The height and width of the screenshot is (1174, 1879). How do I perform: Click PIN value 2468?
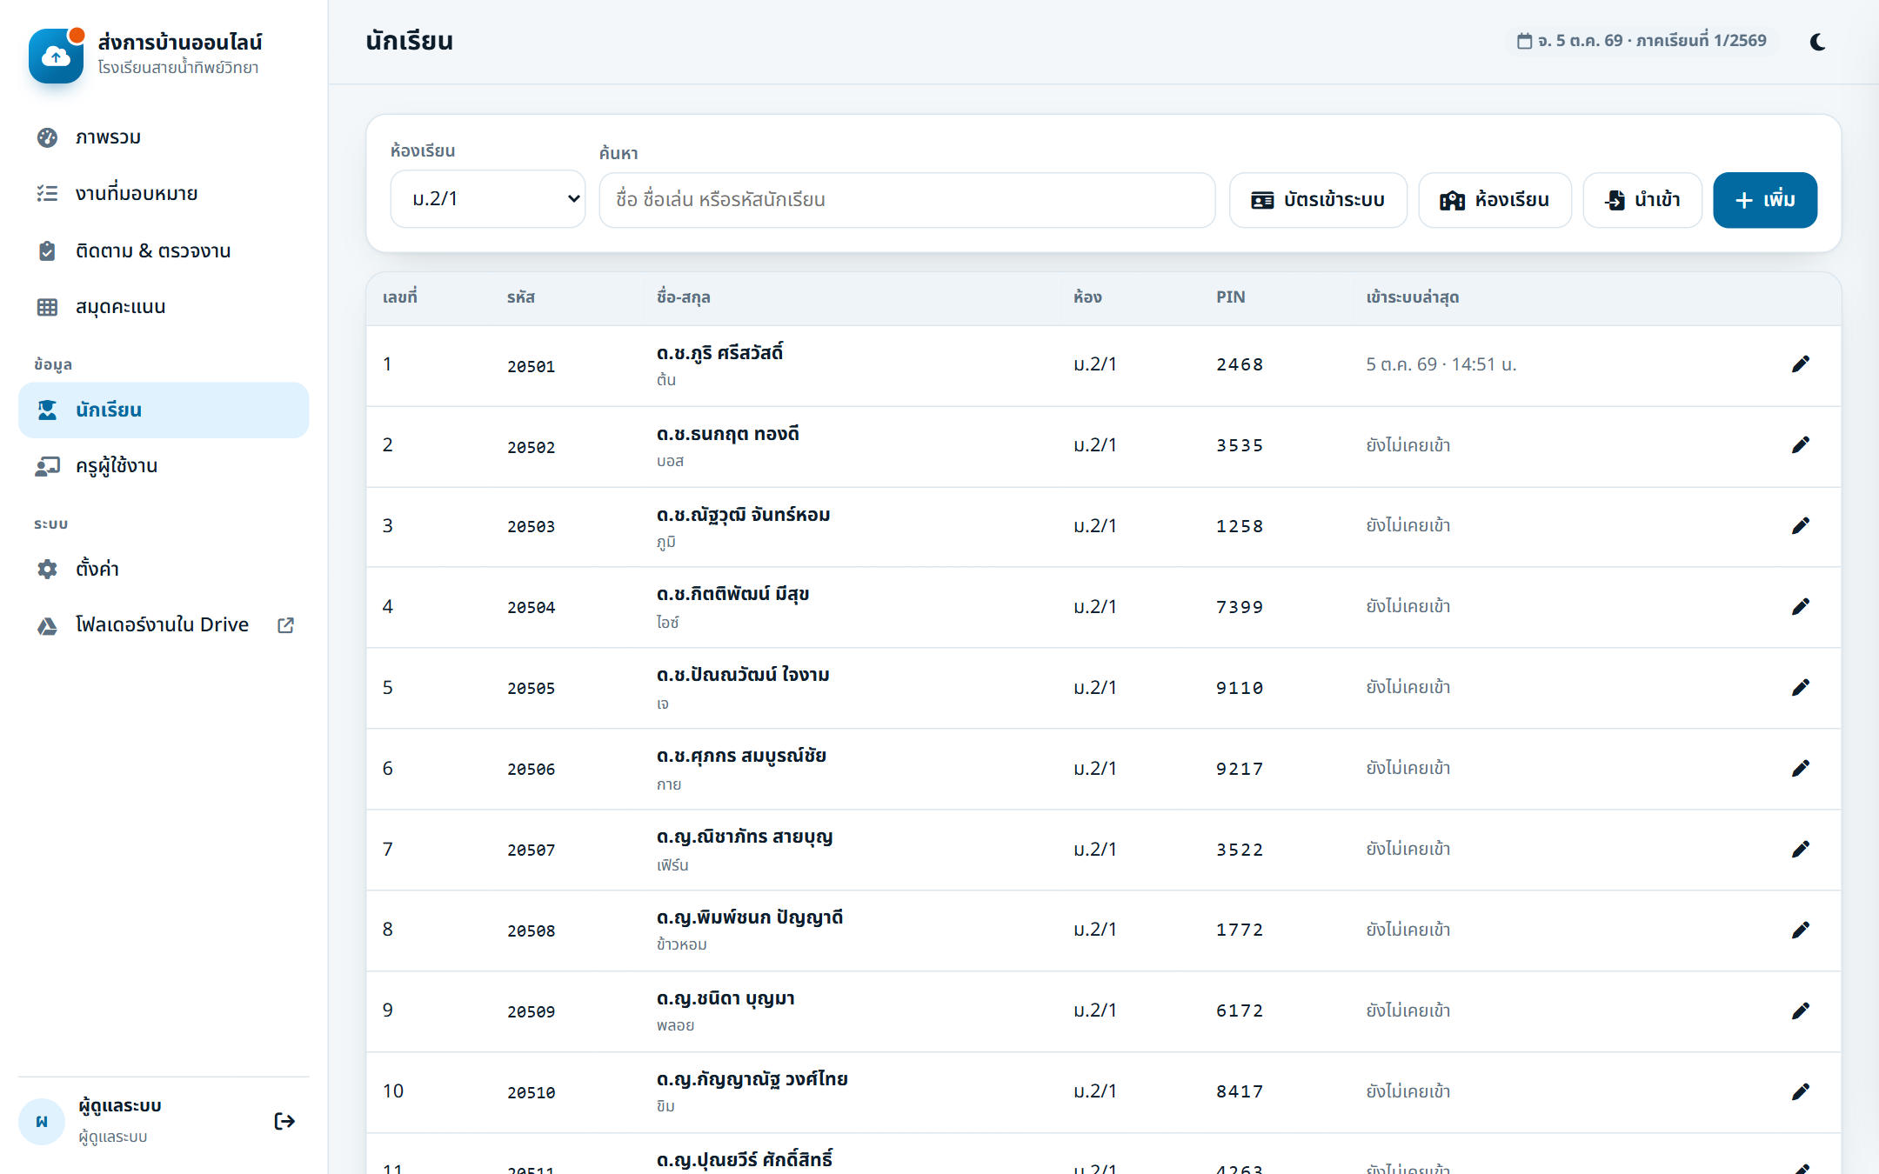[x=1240, y=365]
